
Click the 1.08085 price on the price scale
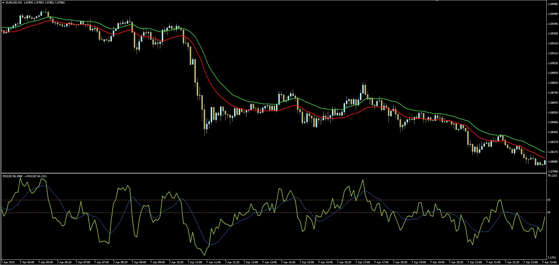553,162
